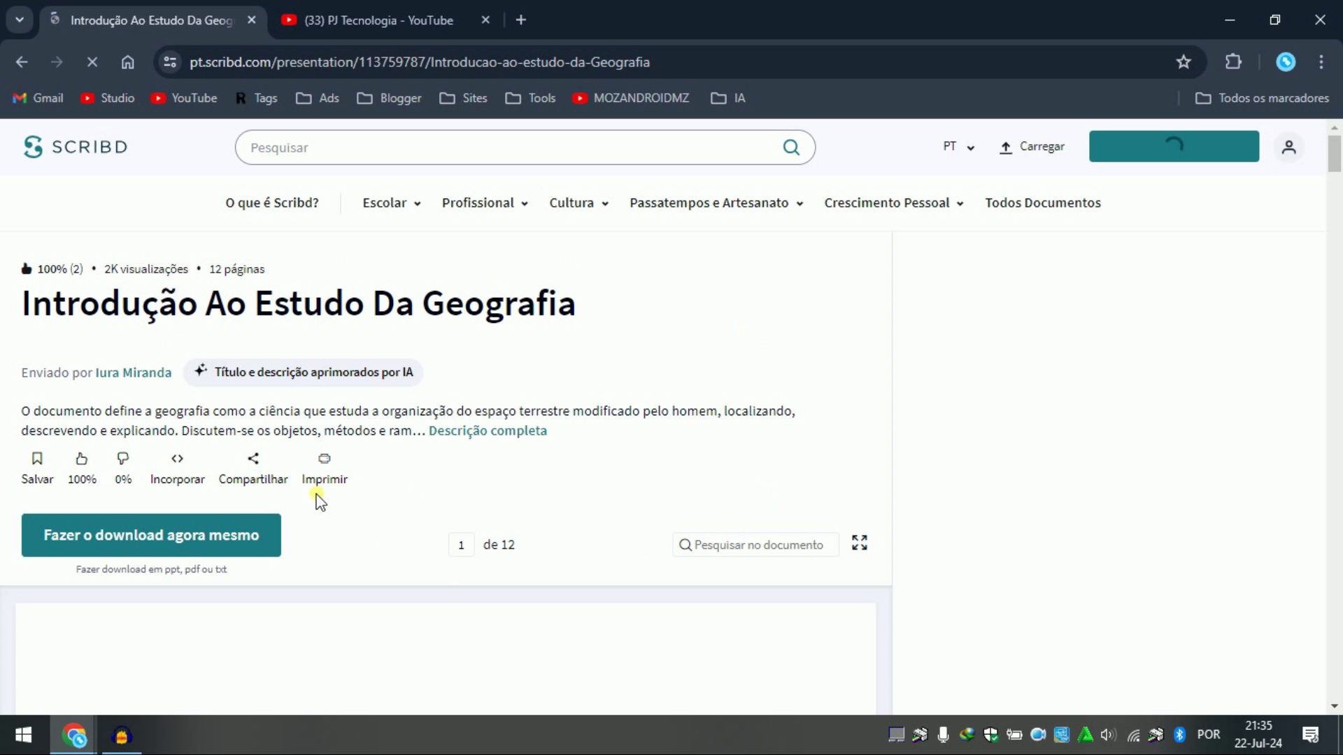The width and height of the screenshot is (1343, 755).
Task: Open Todos Documentos section
Action: [1042, 203]
